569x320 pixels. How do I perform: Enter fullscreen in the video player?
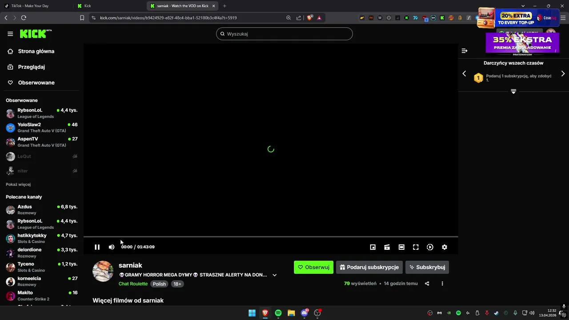coord(416,247)
